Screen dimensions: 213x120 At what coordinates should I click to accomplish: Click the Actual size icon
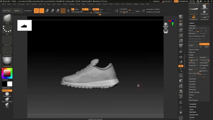point(181,35)
